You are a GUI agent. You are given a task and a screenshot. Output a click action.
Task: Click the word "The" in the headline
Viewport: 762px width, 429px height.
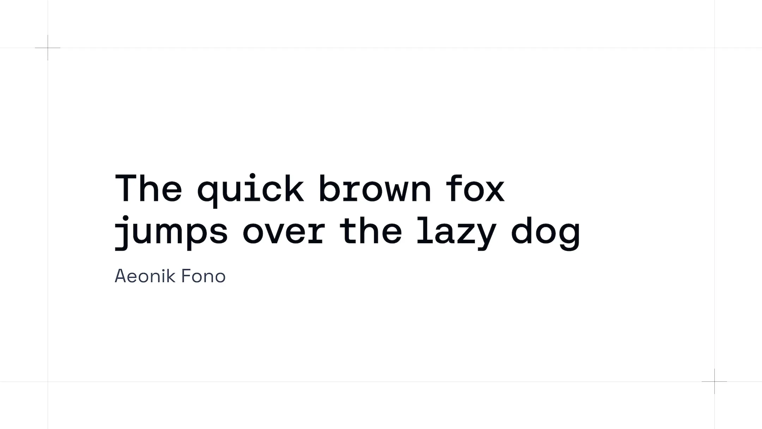tap(149, 188)
